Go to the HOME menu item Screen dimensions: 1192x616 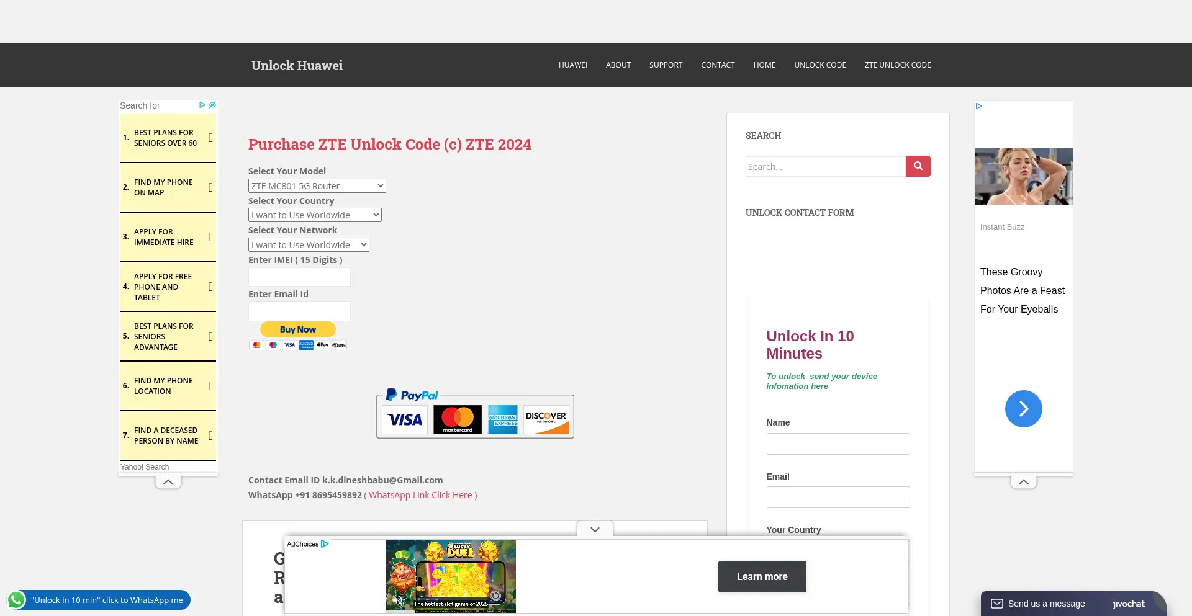point(764,65)
